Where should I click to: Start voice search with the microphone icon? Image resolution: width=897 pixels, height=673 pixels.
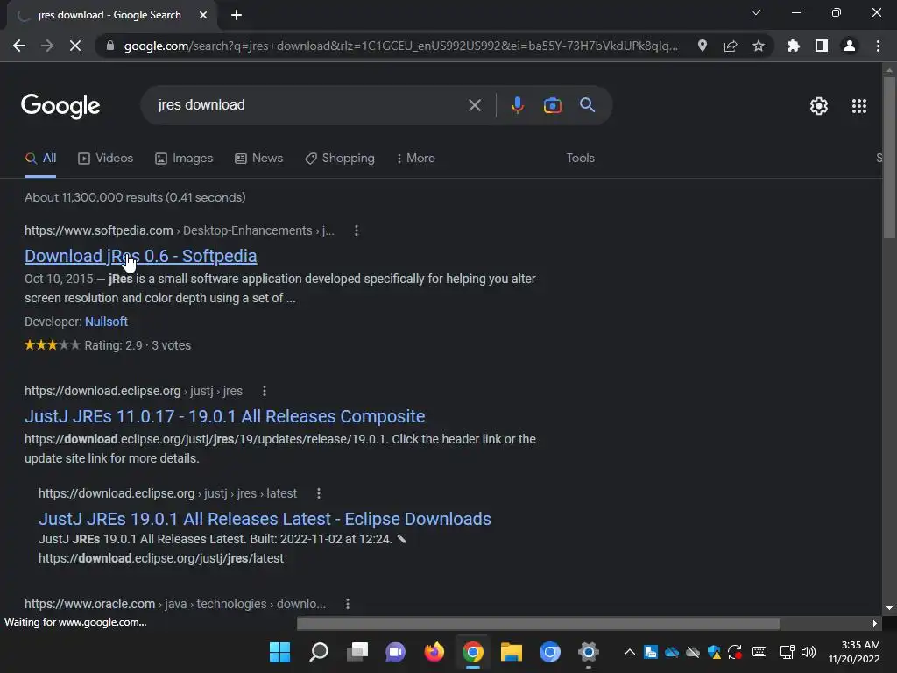click(x=517, y=105)
